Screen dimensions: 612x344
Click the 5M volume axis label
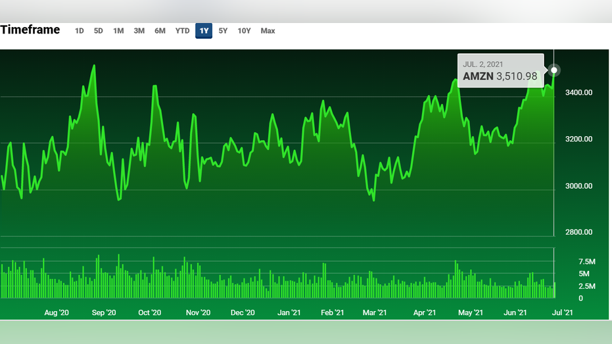(x=584, y=274)
